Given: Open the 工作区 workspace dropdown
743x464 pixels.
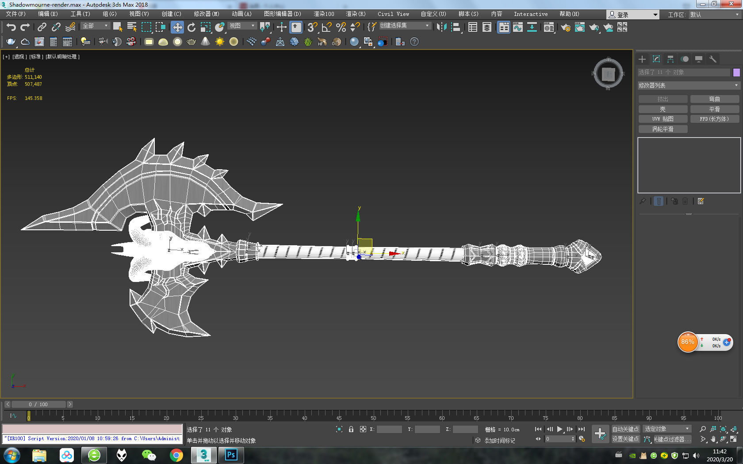Looking at the screenshot, I should [715, 15].
